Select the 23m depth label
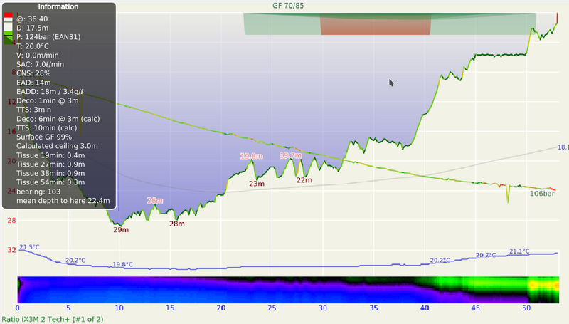 (257, 184)
